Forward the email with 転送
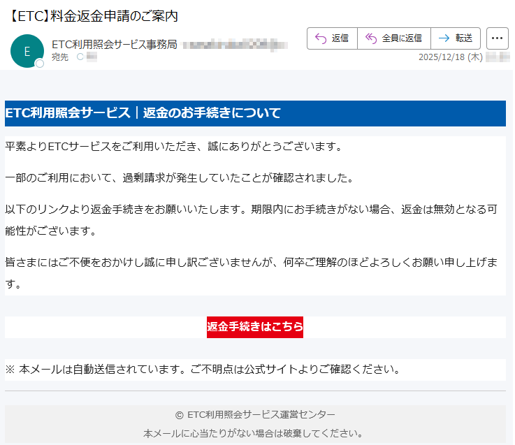The height and width of the screenshot is (445, 515). (x=456, y=38)
